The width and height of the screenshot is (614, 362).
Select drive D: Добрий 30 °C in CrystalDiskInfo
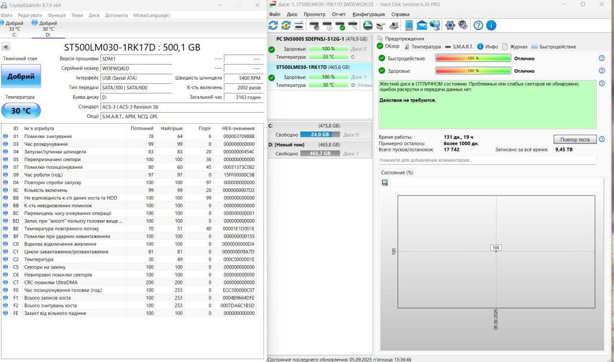[x=47, y=28]
